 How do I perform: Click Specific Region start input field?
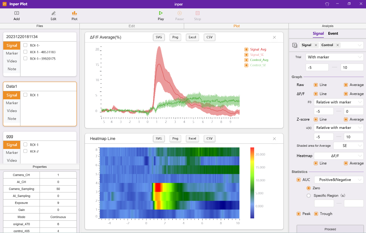(x=324, y=203)
